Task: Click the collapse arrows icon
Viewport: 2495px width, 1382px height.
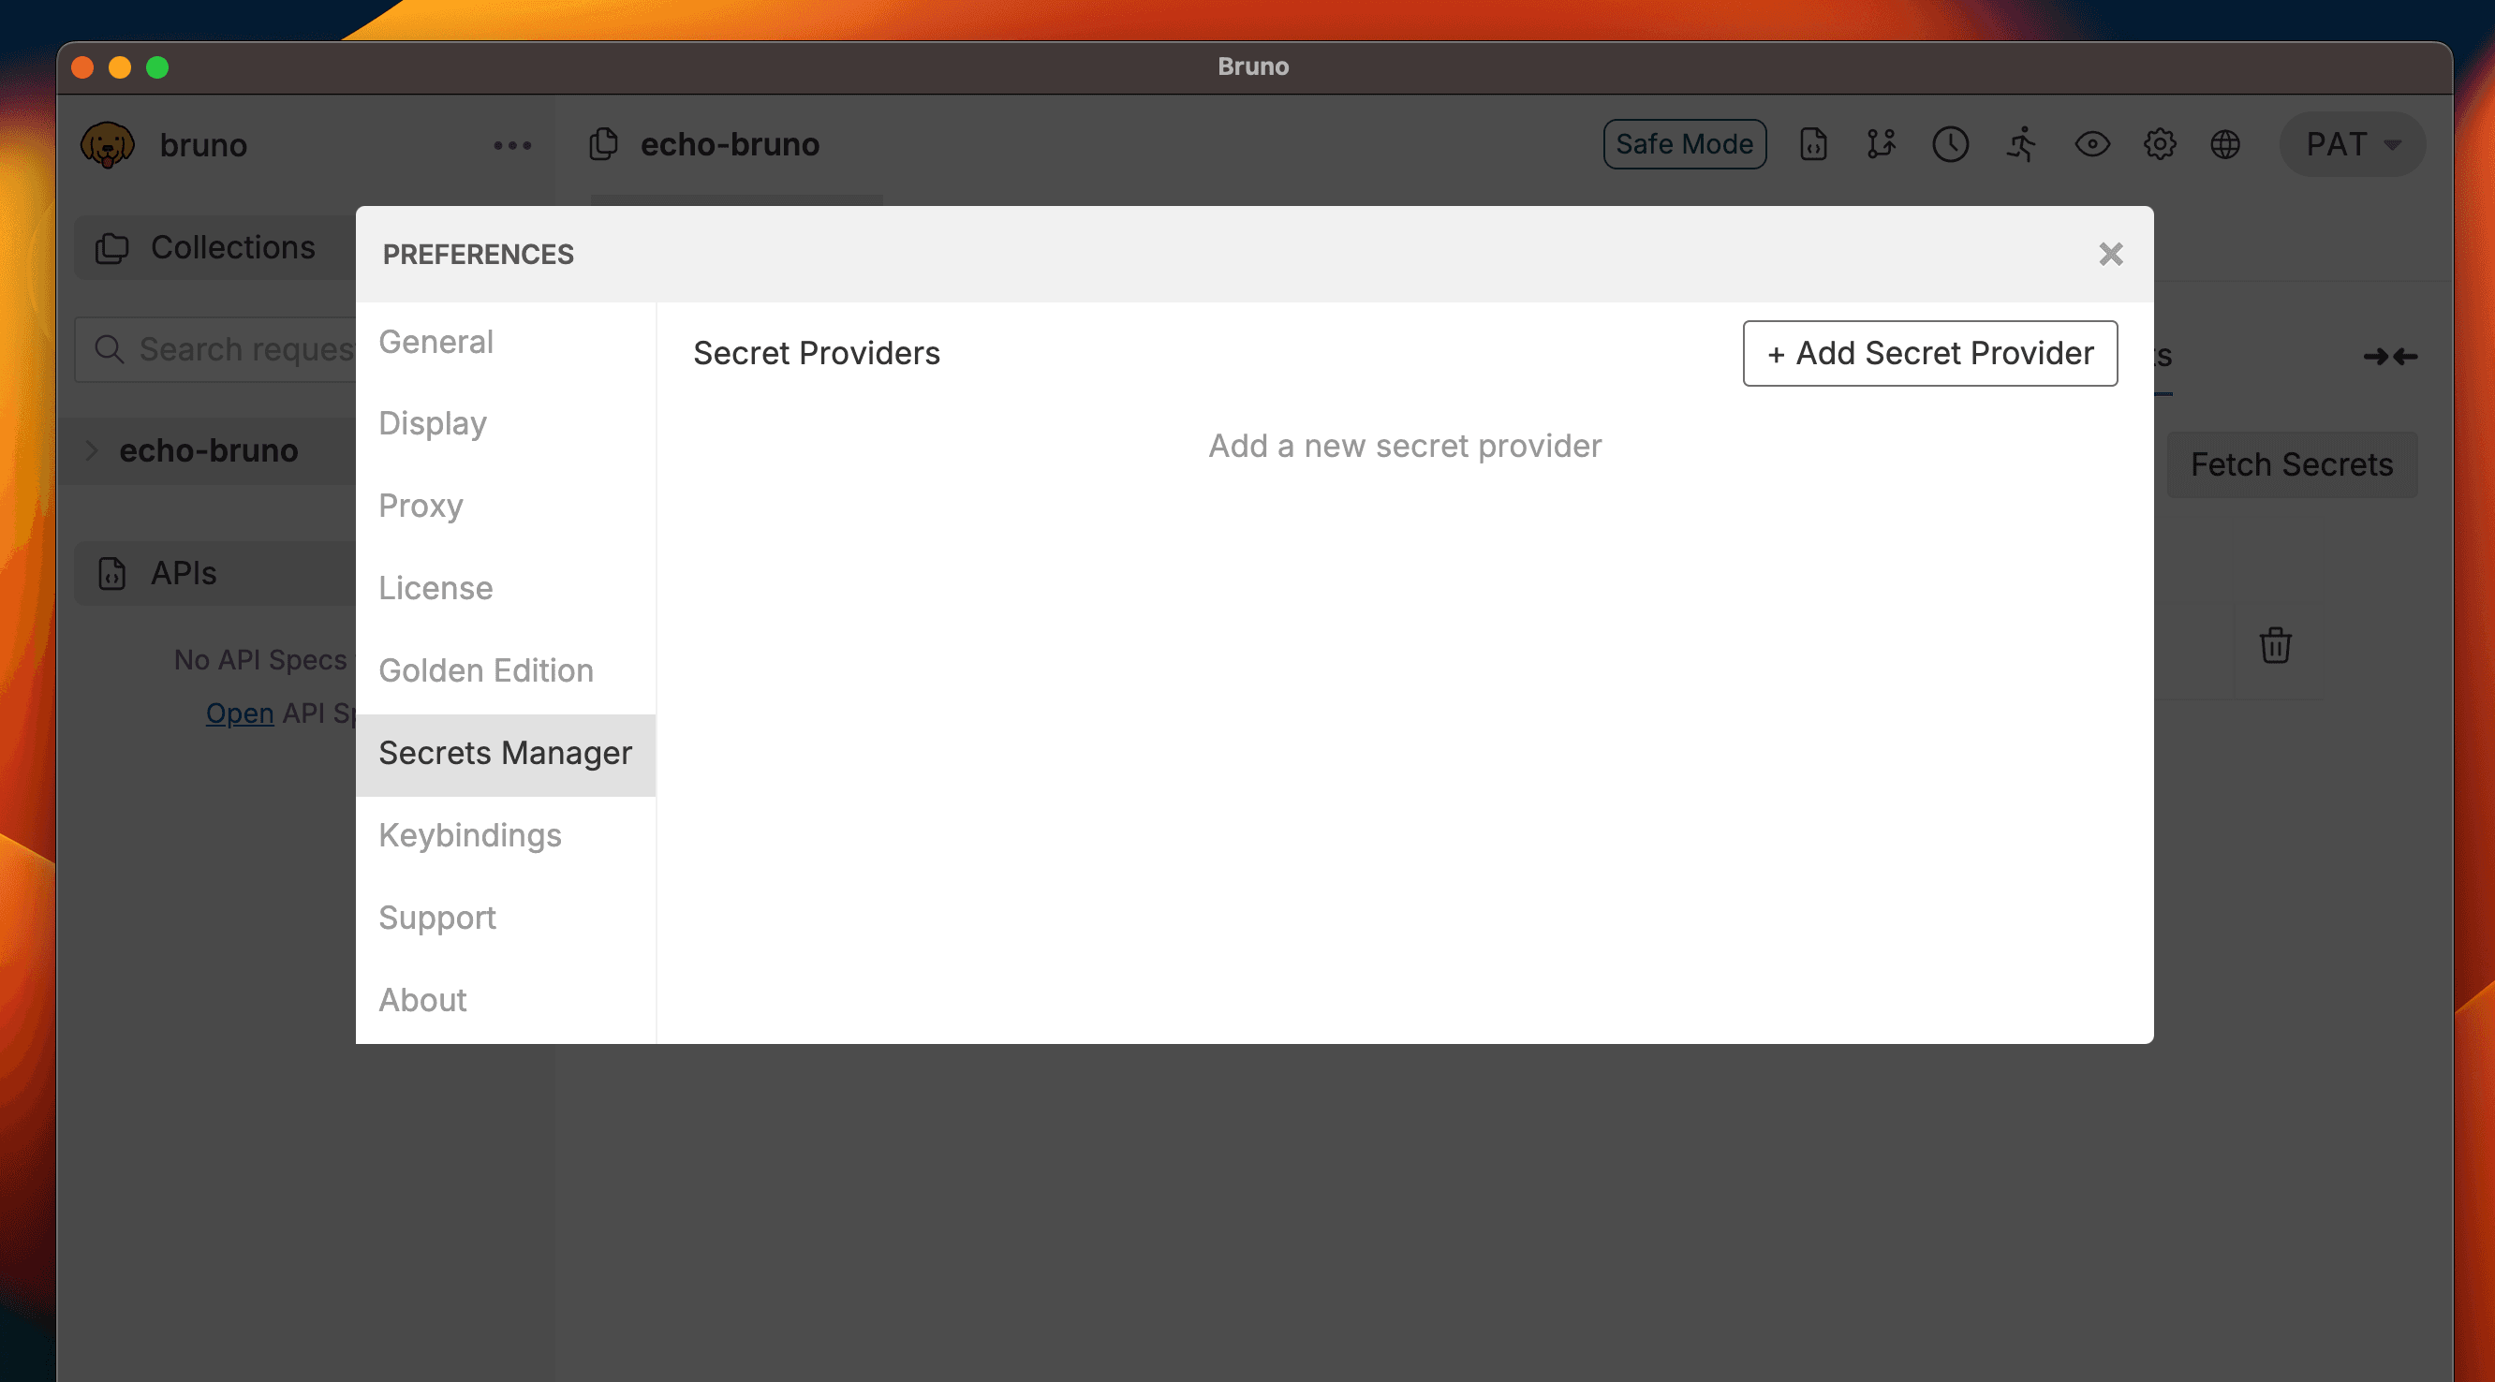Action: pos(2390,357)
